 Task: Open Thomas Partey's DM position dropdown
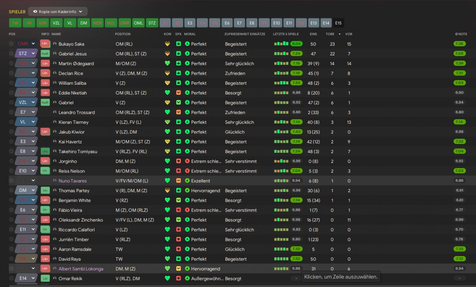point(26,190)
